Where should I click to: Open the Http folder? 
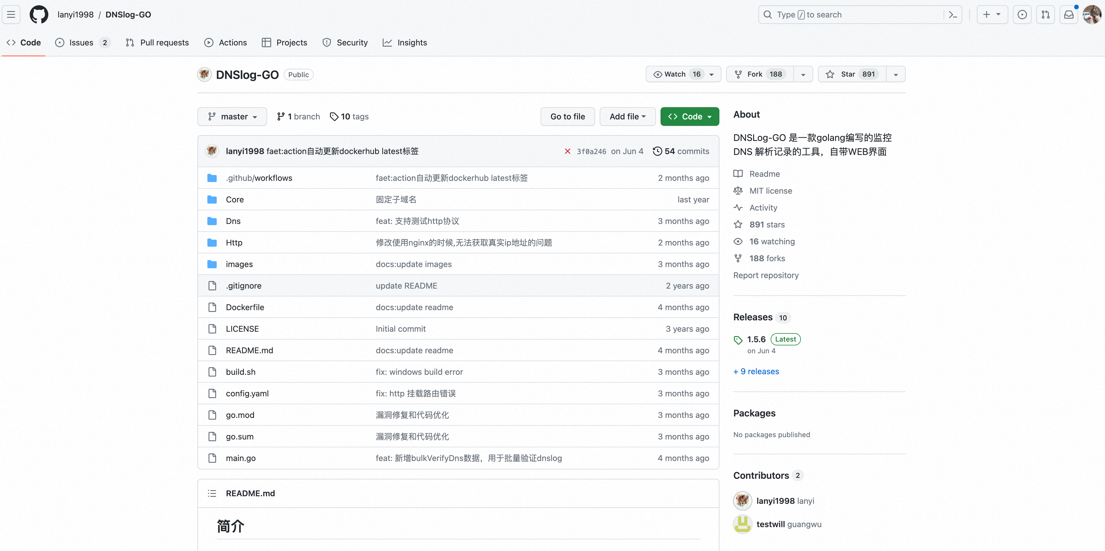coord(234,243)
